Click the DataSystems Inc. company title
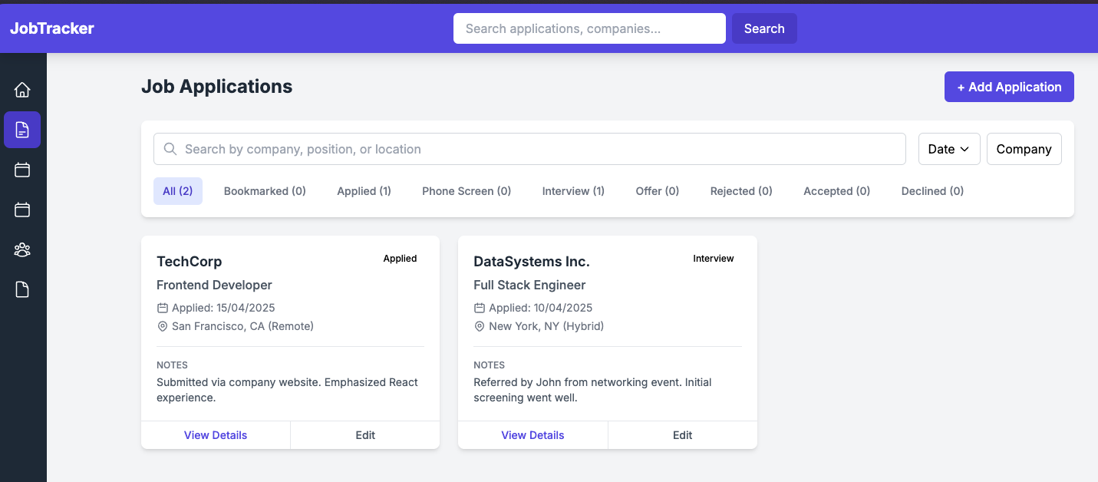Screen dimensions: 1098x482 [532, 262]
